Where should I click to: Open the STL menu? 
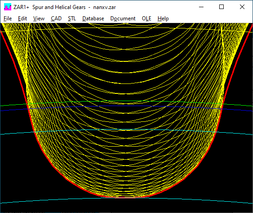click(72, 19)
